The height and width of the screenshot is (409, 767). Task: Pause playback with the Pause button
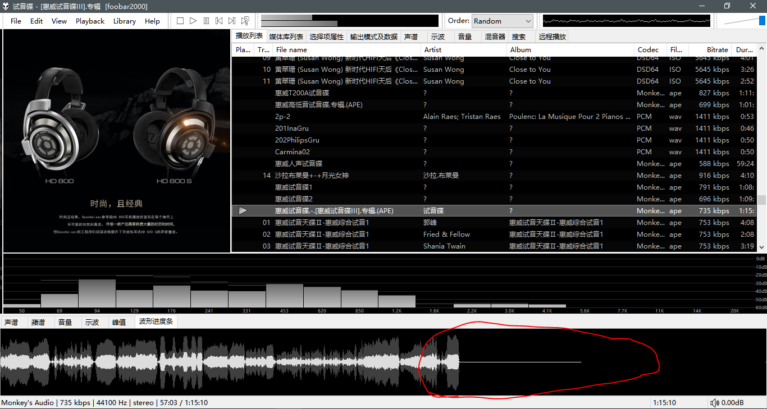206,21
